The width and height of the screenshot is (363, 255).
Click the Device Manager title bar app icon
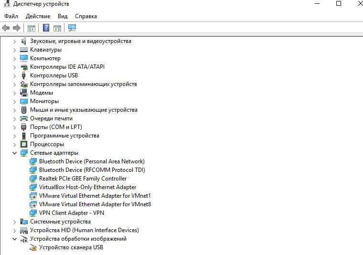[x=7, y=3]
